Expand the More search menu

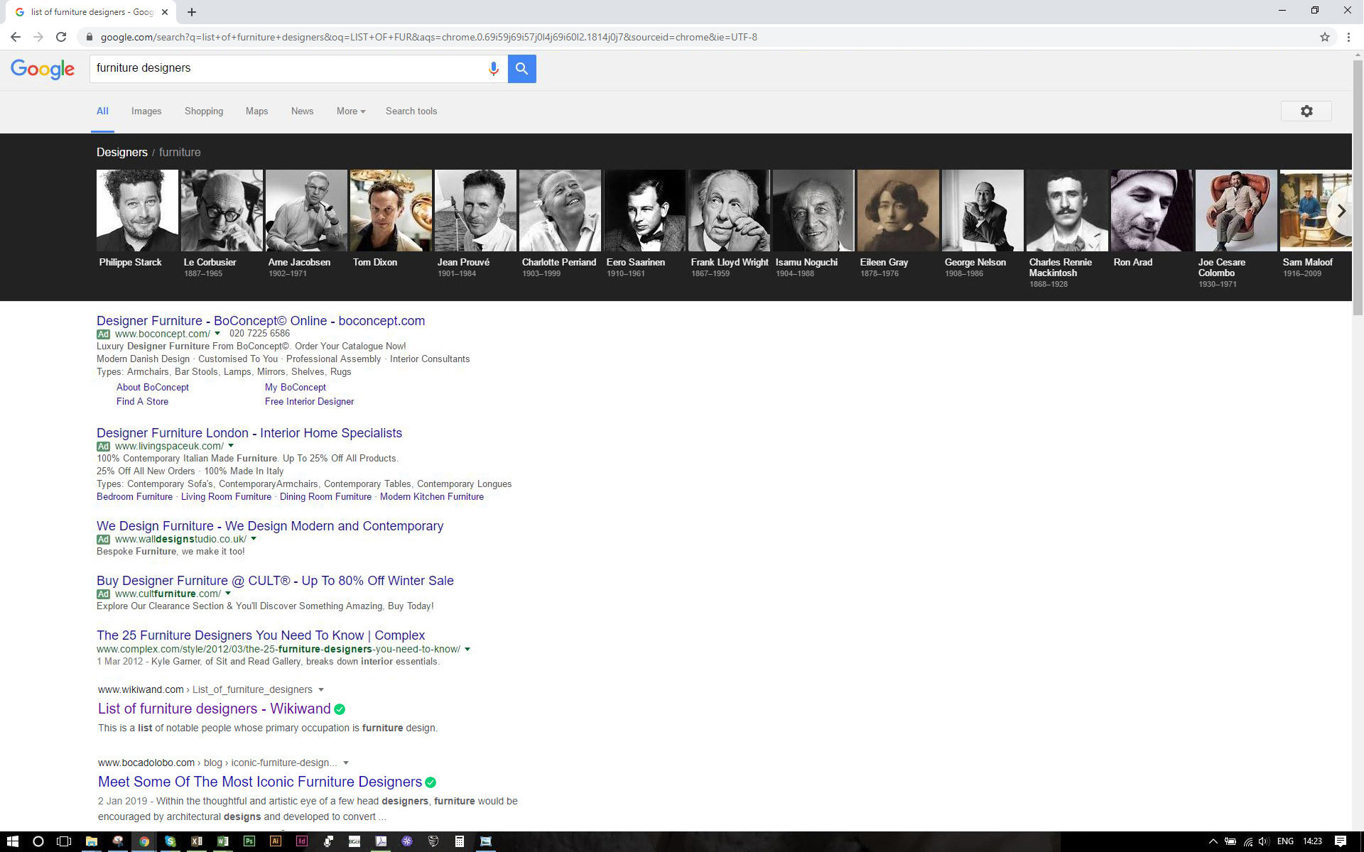[x=351, y=111]
